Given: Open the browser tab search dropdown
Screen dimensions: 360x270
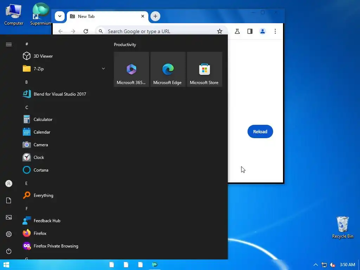Looking at the screenshot, I should pos(60,16).
